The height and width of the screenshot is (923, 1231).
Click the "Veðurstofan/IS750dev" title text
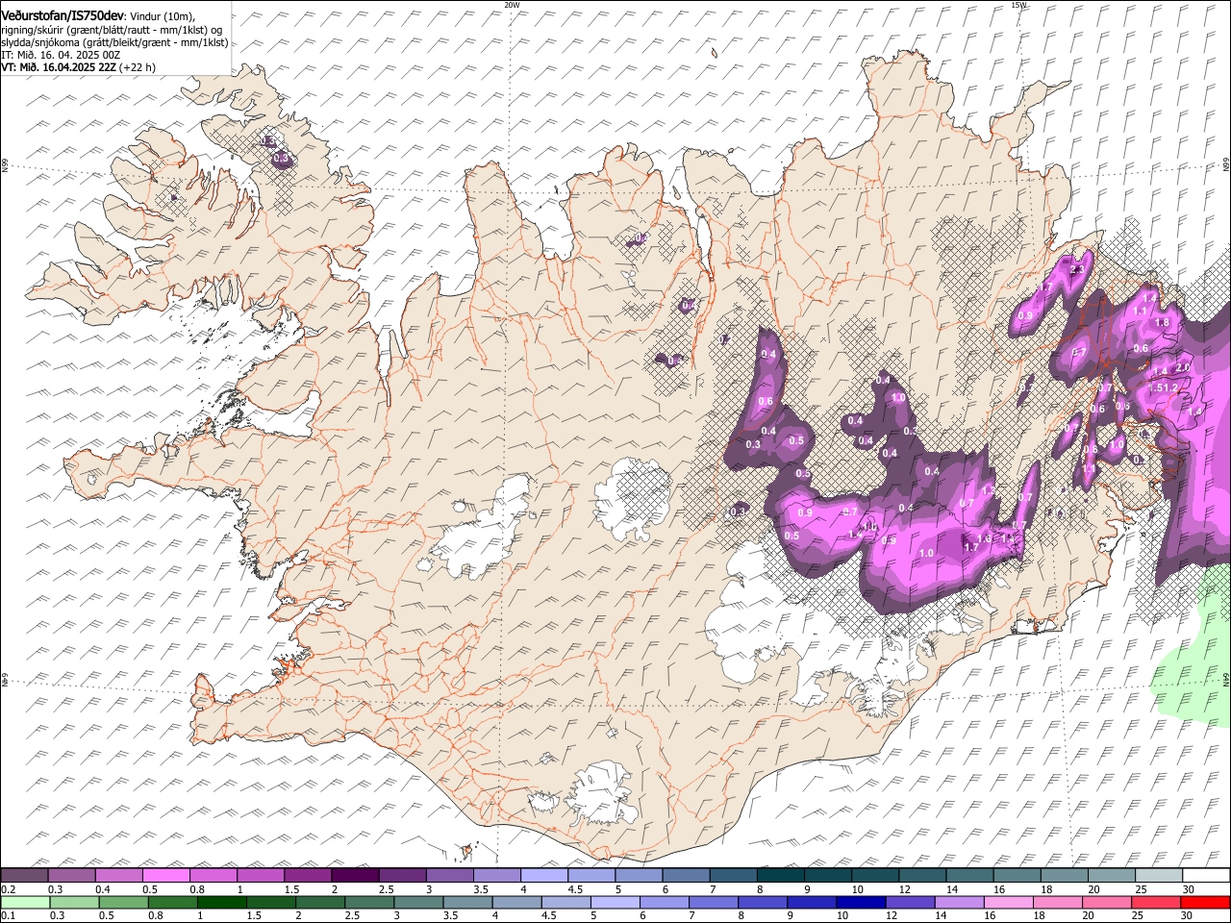pyautogui.click(x=63, y=15)
